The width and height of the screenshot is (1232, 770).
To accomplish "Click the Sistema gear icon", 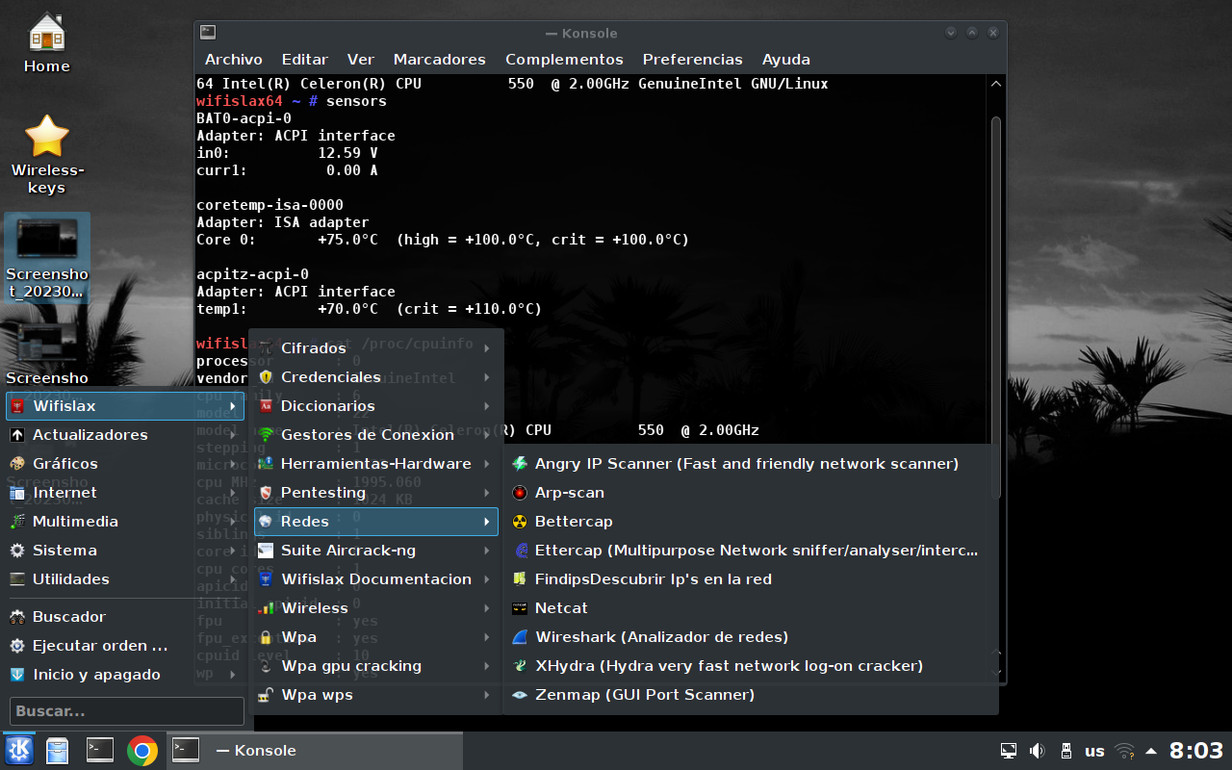I will (x=16, y=551).
